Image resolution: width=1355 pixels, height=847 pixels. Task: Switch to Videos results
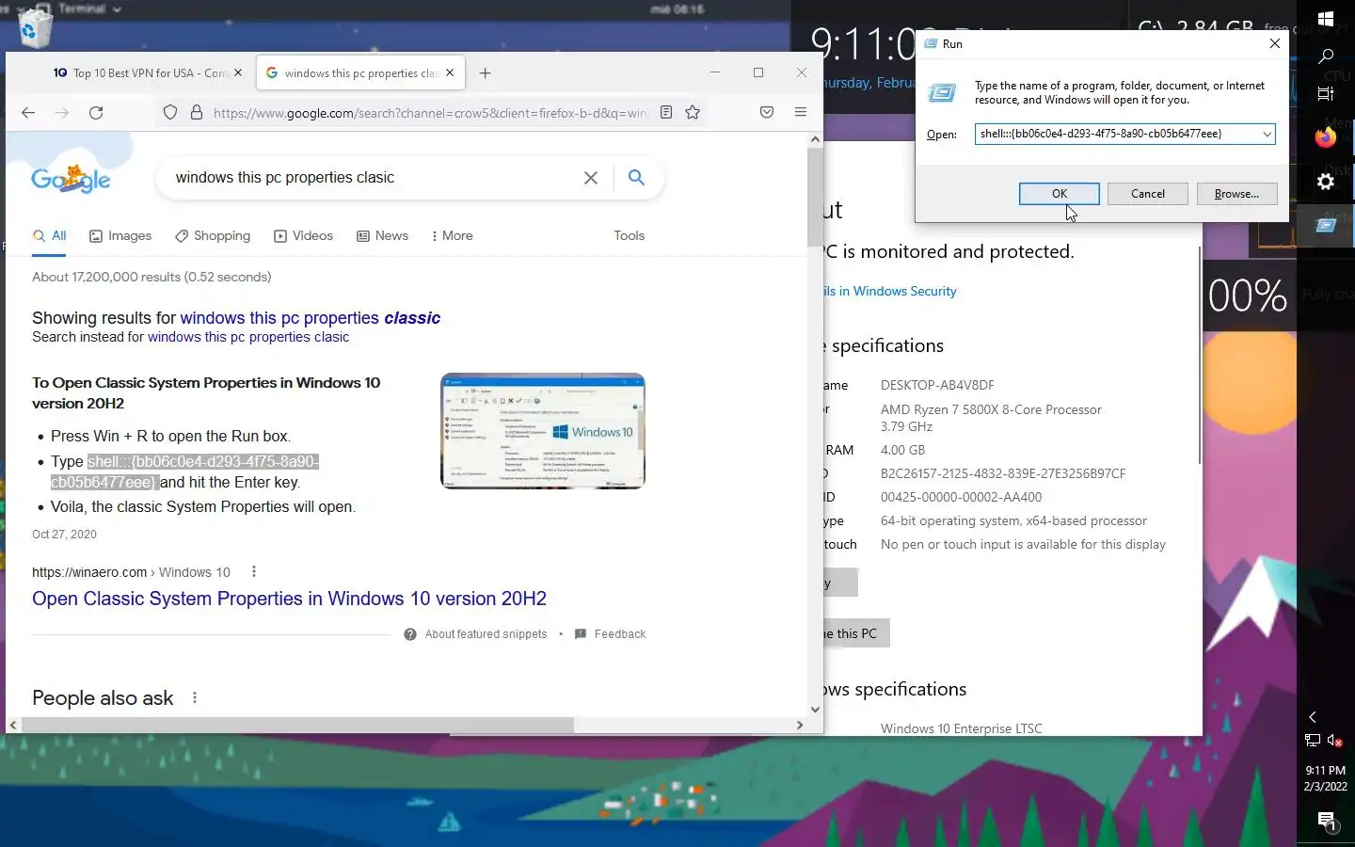pyautogui.click(x=303, y=236)
